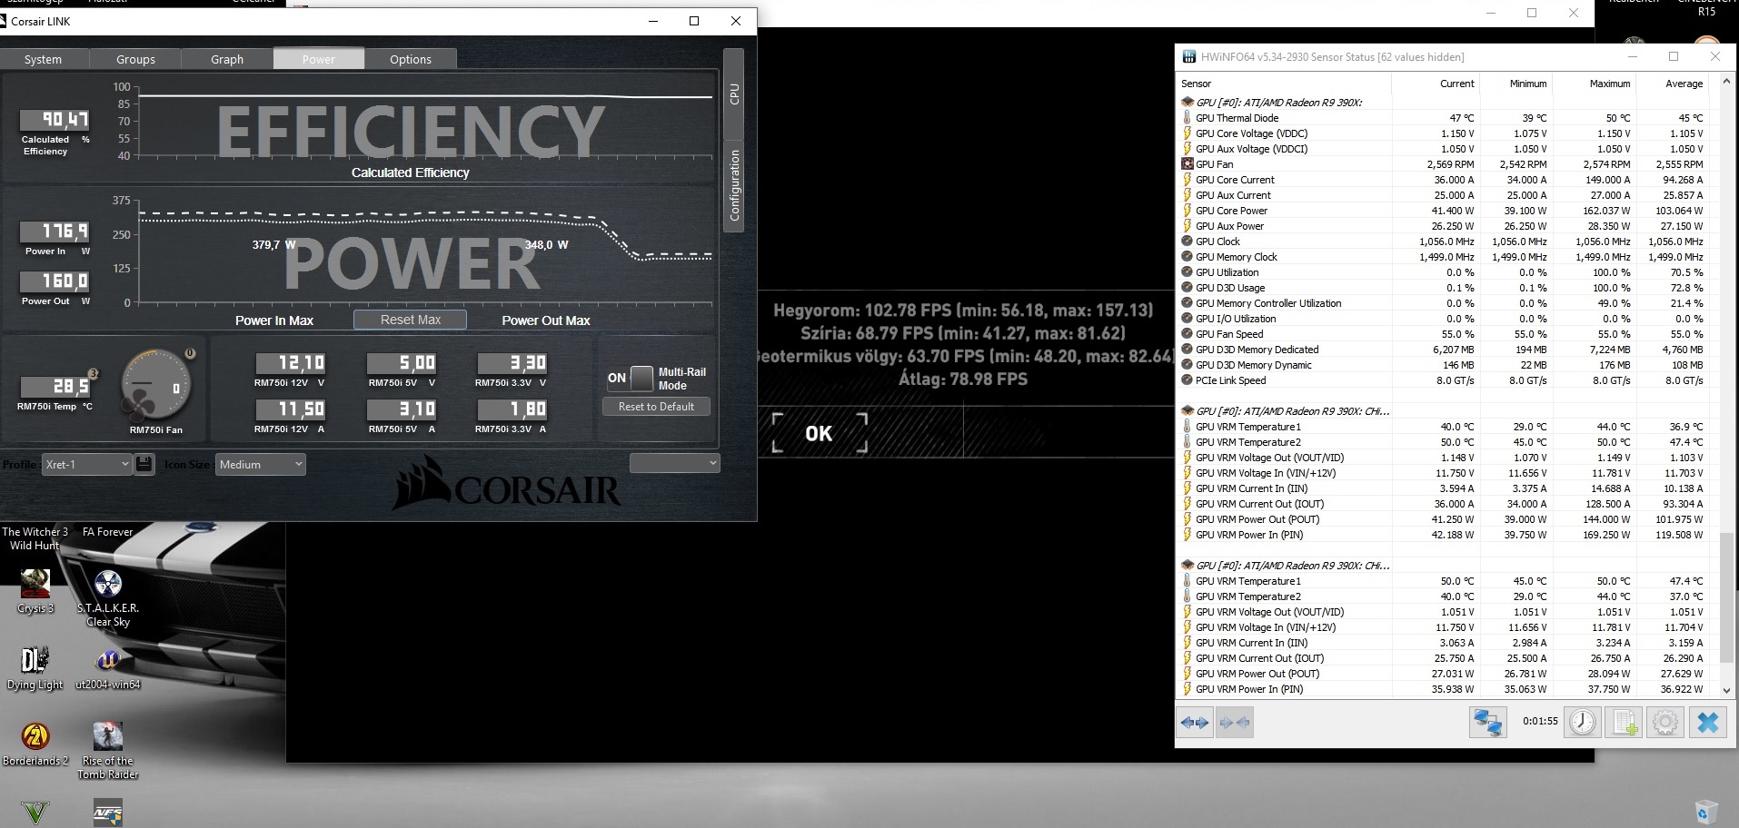Select the GPU D3D Memory Dedicated row

click(1444, 350)
